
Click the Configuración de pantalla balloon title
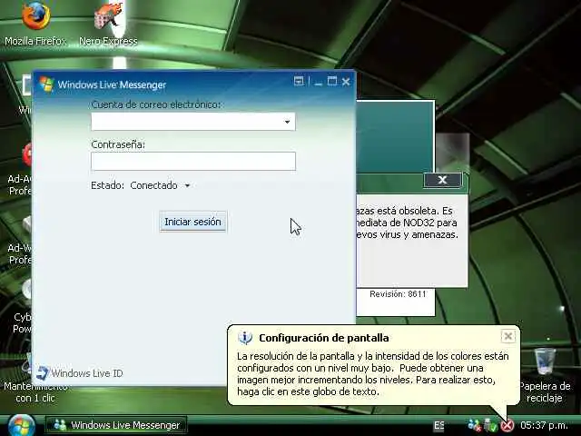tap(324, 338)
